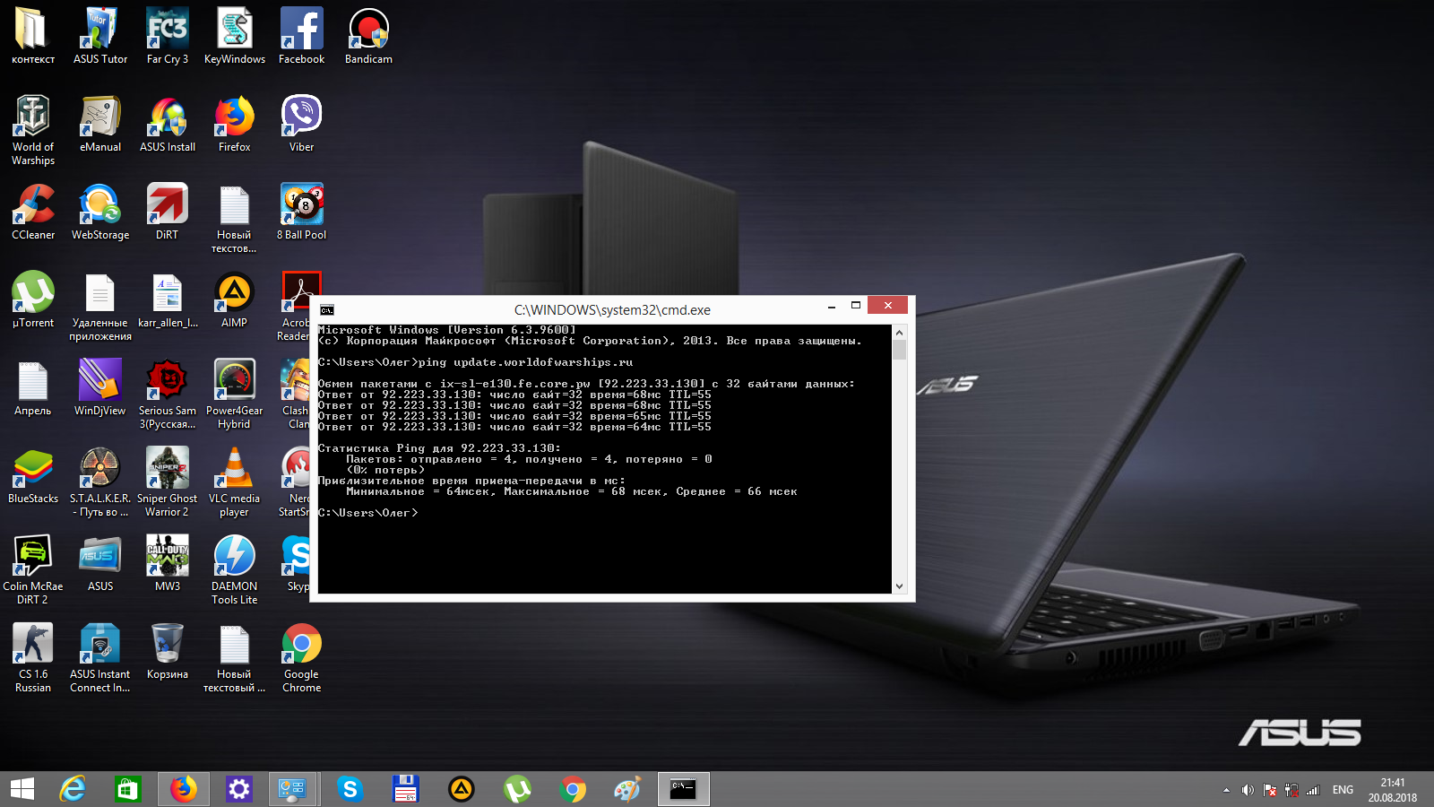Select the Far Cry 3 shortcut
This screenshot has height=807, width=1434.
coord(168,36)
